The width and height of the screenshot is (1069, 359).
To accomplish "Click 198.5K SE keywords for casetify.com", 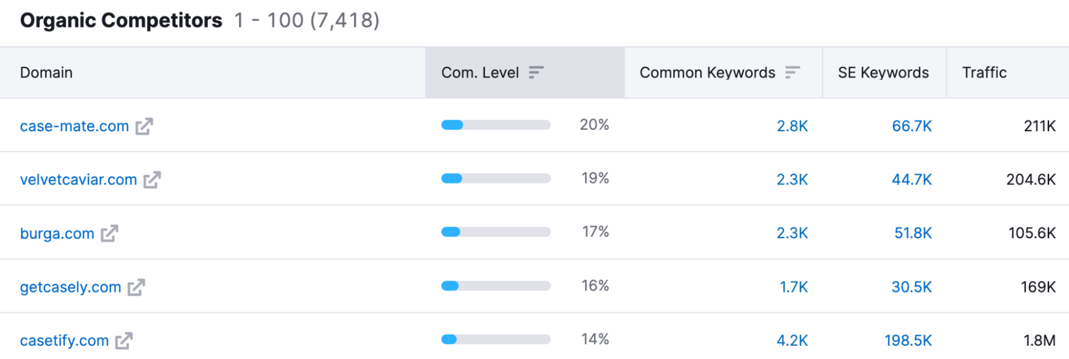I will coord(908,341).
